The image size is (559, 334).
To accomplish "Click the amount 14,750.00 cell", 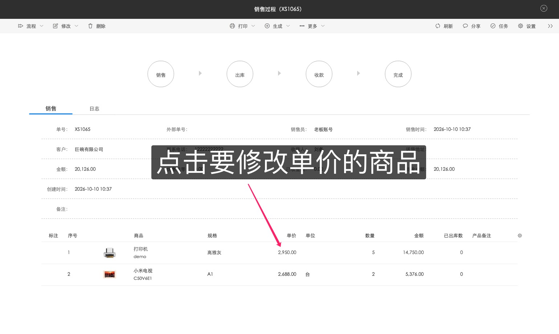I will [x=413, y=252].
